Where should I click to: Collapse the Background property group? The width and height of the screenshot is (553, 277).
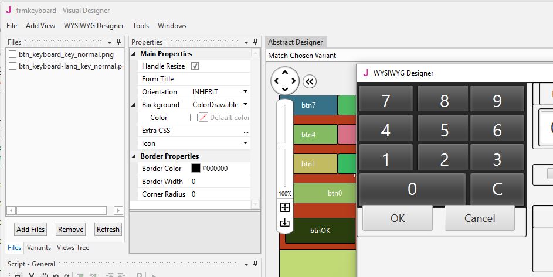pos(134,105)
